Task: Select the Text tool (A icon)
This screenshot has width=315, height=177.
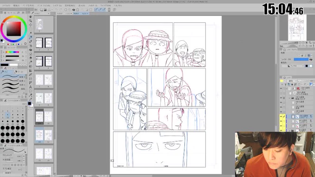Action: 31,87
